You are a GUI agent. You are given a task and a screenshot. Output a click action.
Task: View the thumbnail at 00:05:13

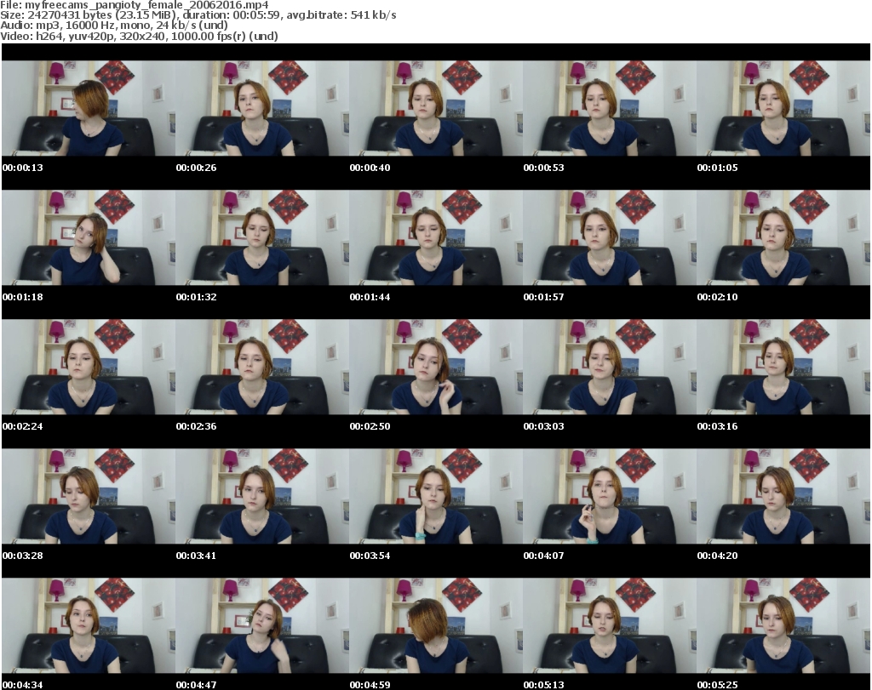coord(610,626)
